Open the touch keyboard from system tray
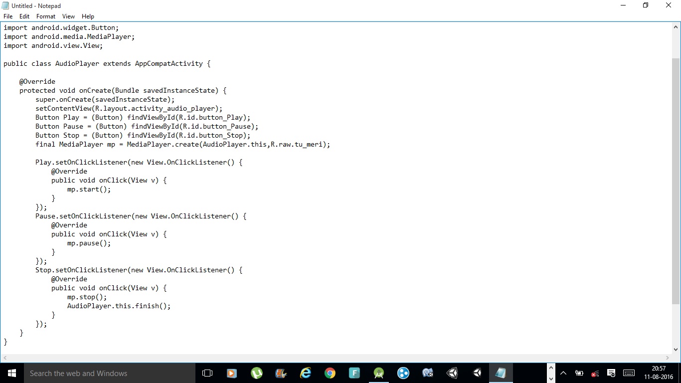This screenshot has height=383, width=681. point(629,373)
